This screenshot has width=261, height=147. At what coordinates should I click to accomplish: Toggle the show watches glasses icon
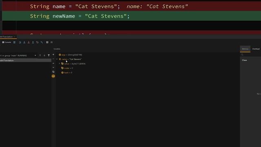pyautogui.click(x=53, y=76)
